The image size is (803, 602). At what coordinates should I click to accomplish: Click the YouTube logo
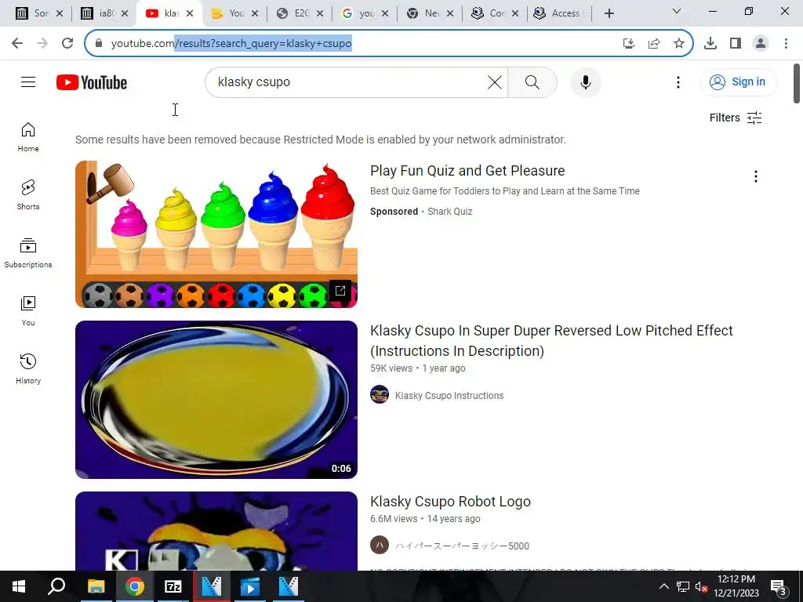coord(92,82)
